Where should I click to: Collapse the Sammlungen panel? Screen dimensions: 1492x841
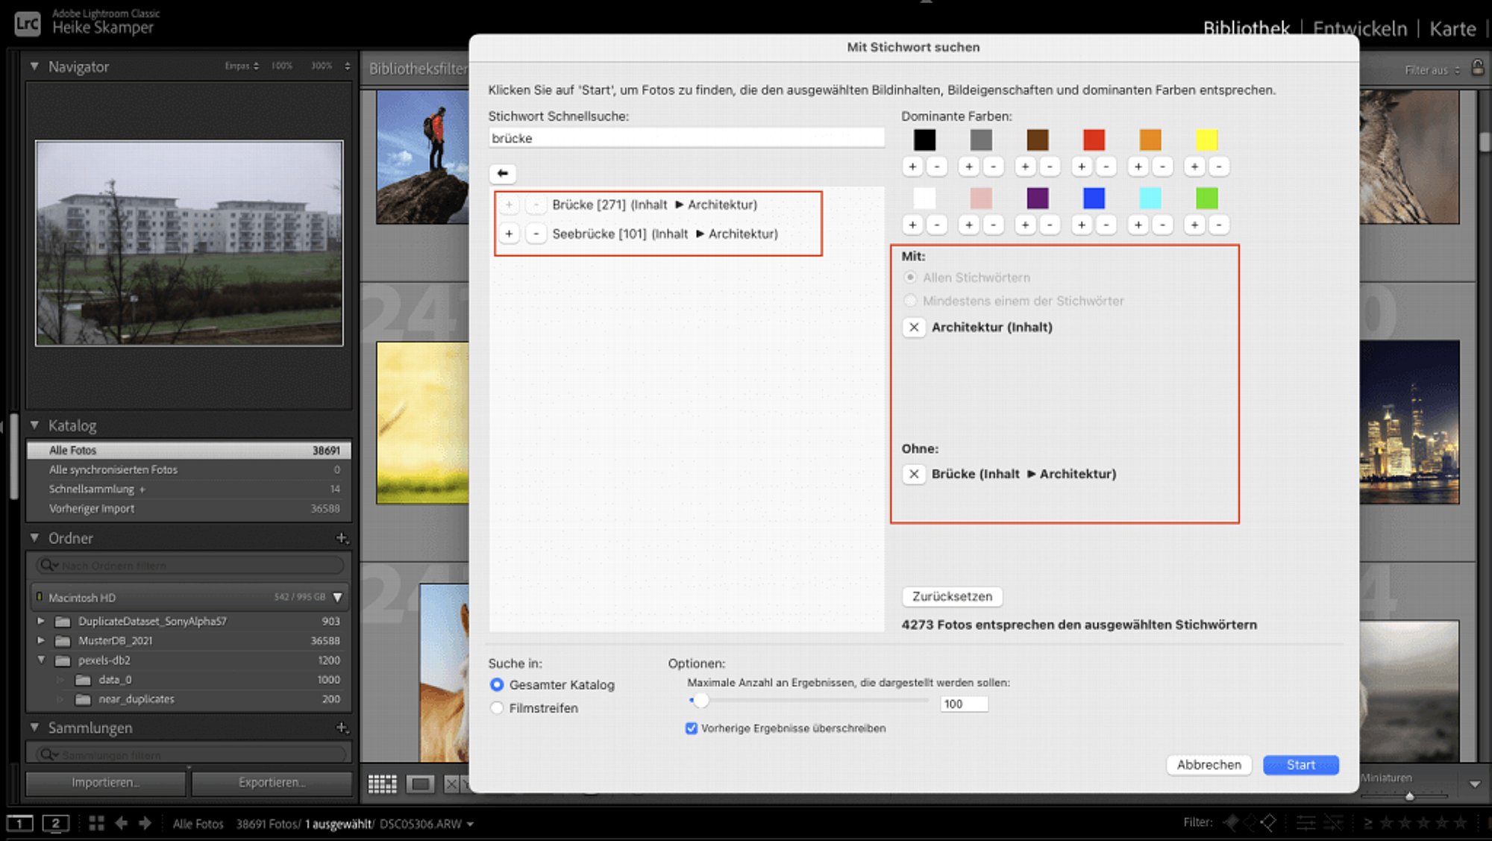coord(34,728)
